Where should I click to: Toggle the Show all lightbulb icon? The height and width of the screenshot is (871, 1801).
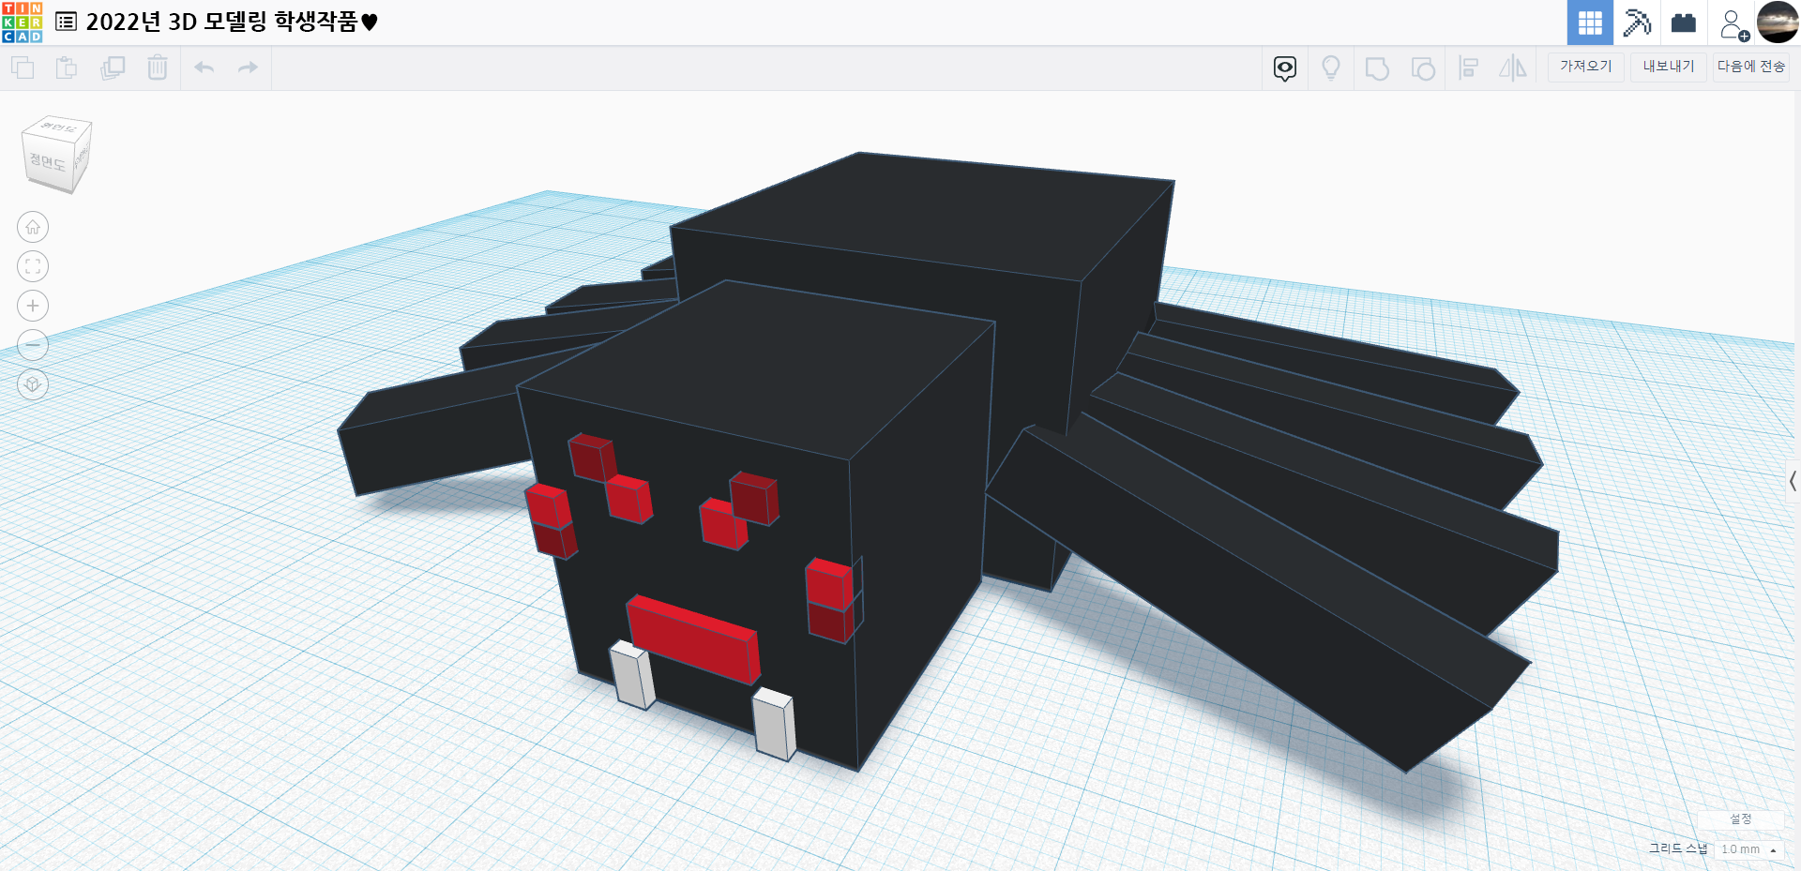click(1330, 68)
